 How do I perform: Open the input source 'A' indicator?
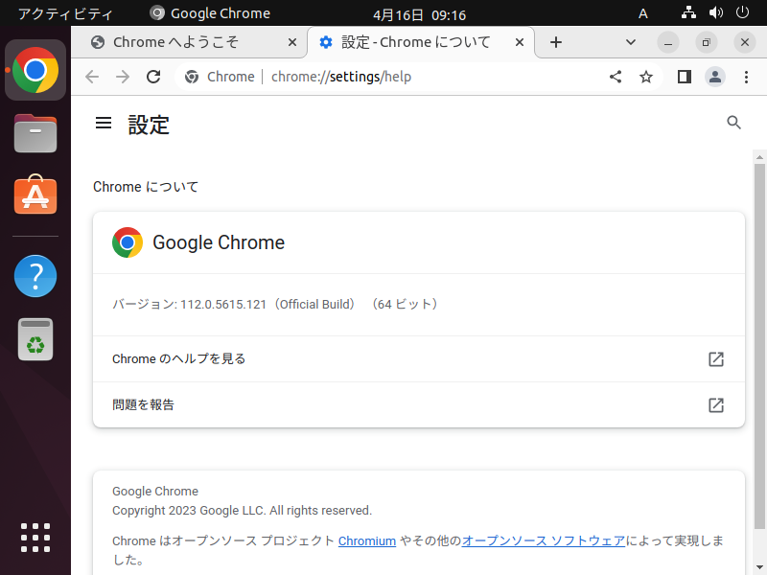(x=643, y=13)
